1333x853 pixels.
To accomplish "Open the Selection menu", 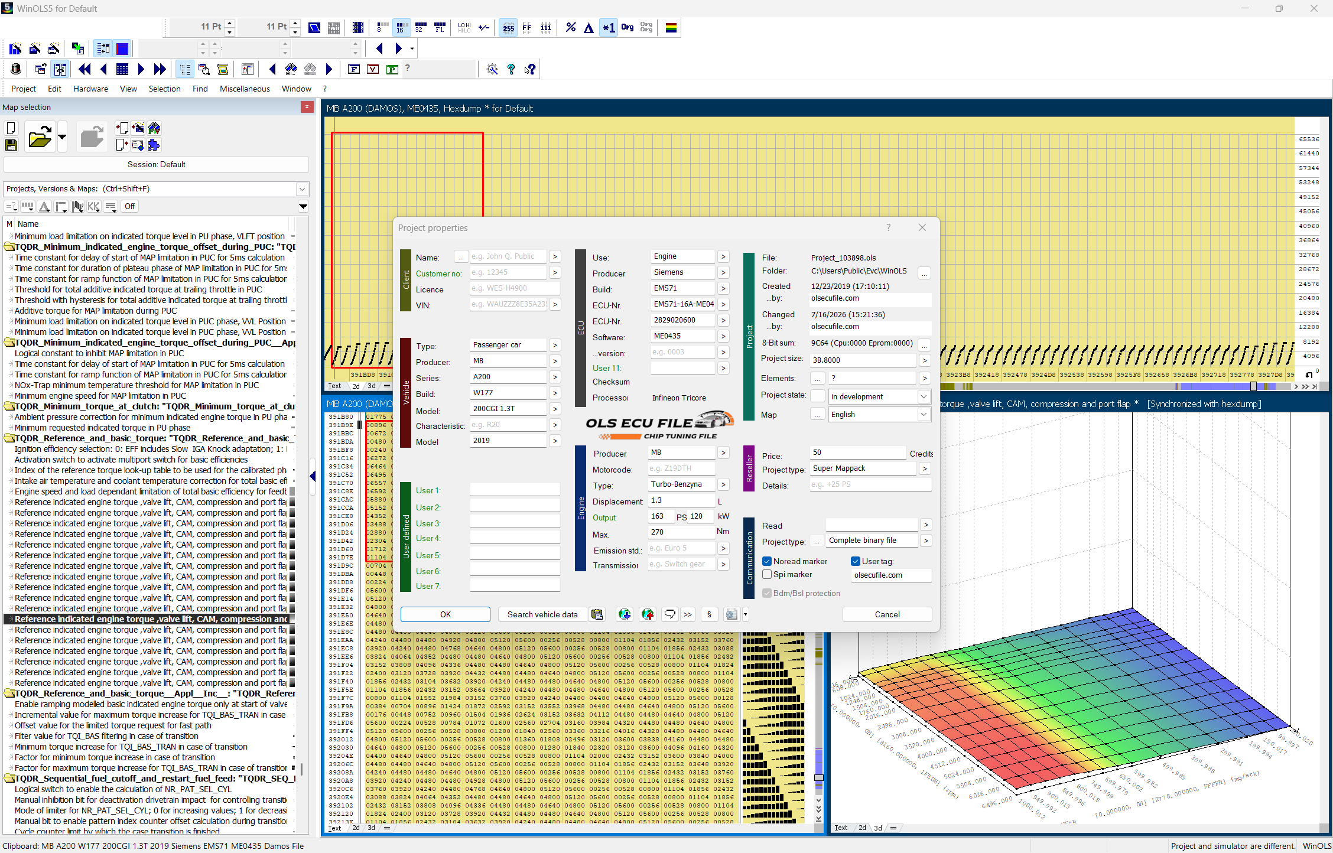I will tap(165, 89).
